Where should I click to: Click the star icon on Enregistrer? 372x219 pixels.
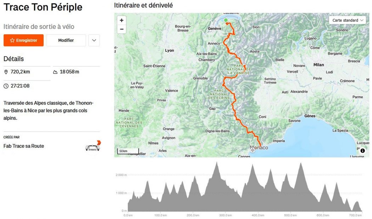point(12,40)
